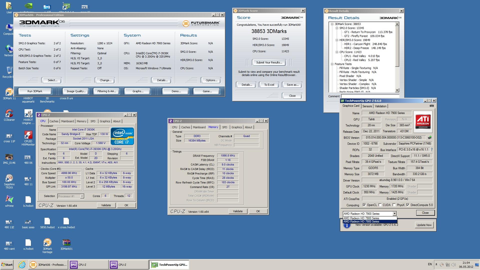Select the 'GT1 - Return To Proxycon' result row
The height and width of the screenshot is (270, 480).
368,32
